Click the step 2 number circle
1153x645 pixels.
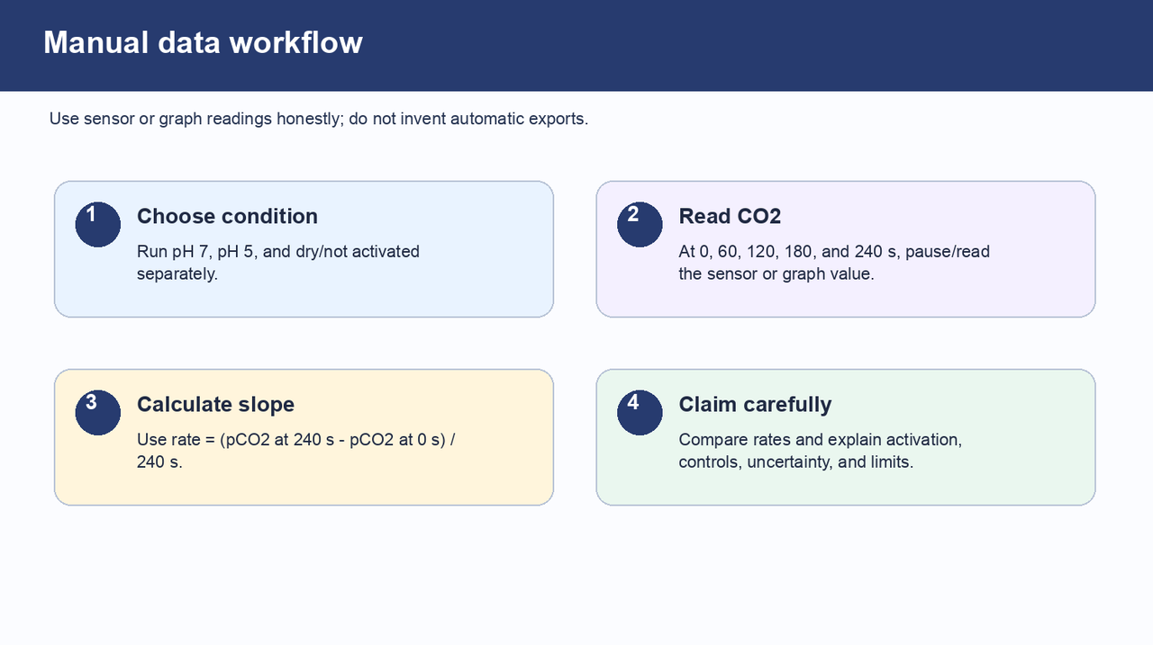[x=640, y=224]
